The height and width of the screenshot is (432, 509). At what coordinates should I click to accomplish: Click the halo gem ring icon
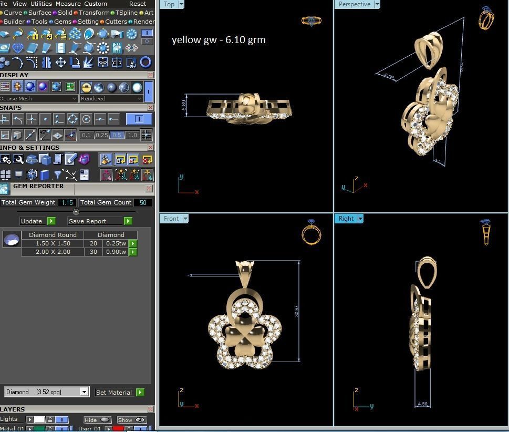103,48
